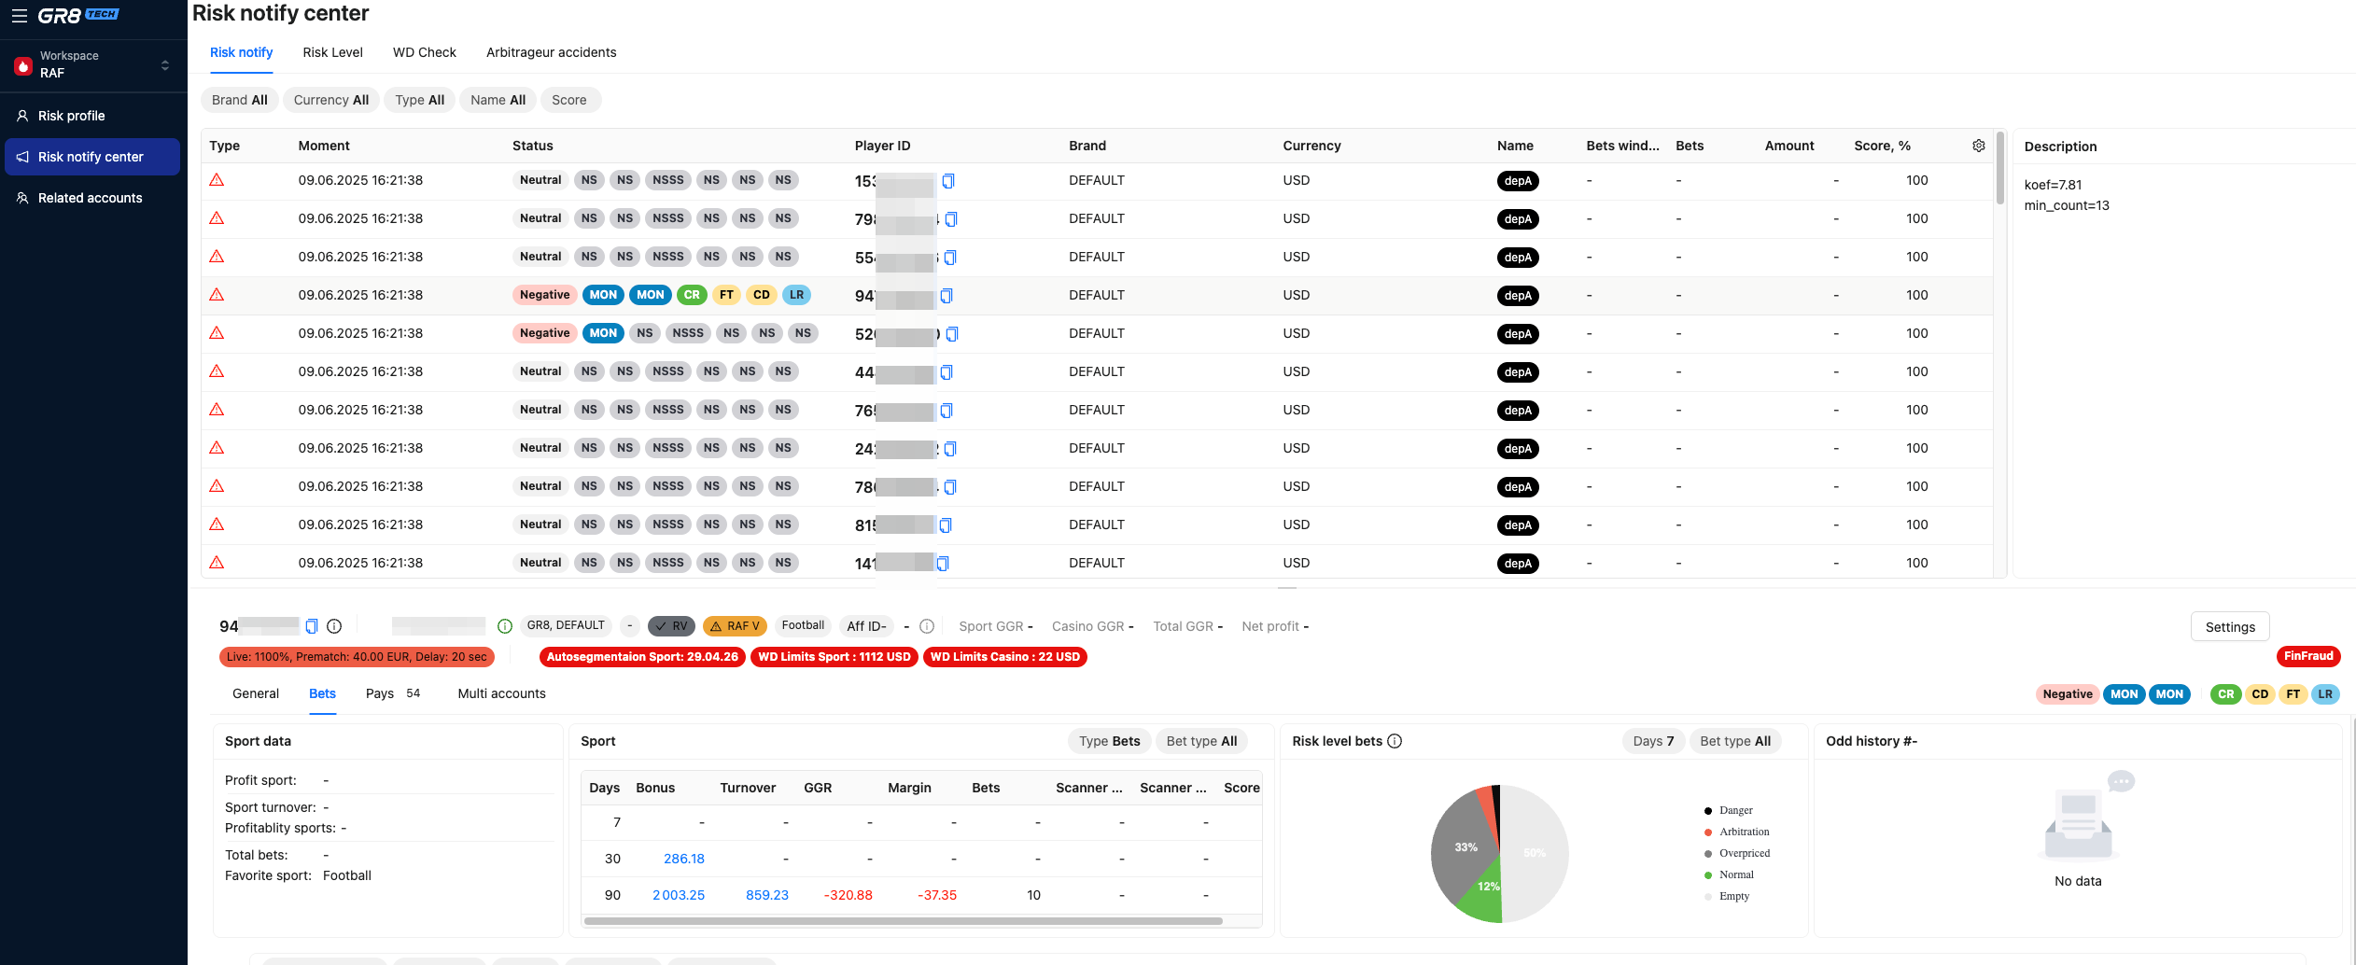This screenshot has width=2356, height=965.
Task: Click info icon next to Risk level bets
Action: click(x=1395, y=741)
